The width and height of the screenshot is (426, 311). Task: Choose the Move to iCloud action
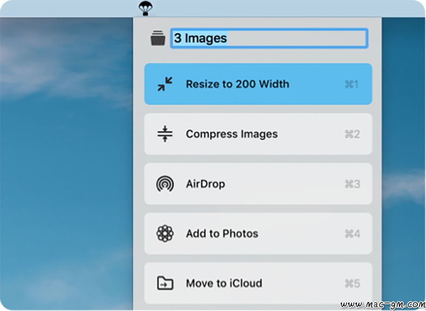pos(258,283)
